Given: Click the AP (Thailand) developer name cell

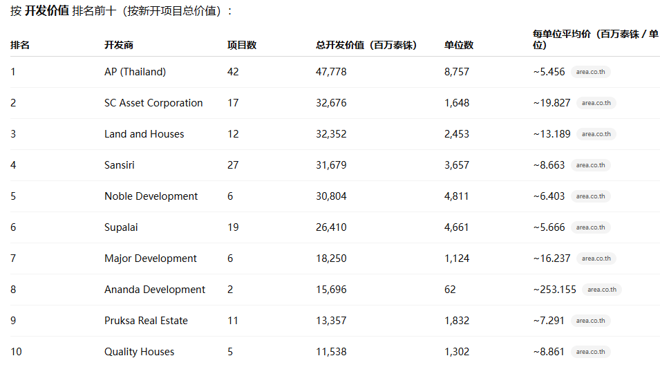Looking at the screenshot, I should coord(135,72).
